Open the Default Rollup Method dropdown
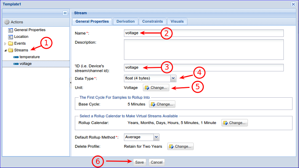The height and width of the screenshot is (168, 299). pos(156,137)
